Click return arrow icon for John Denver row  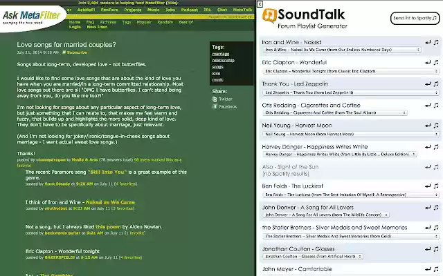point(428,208)
